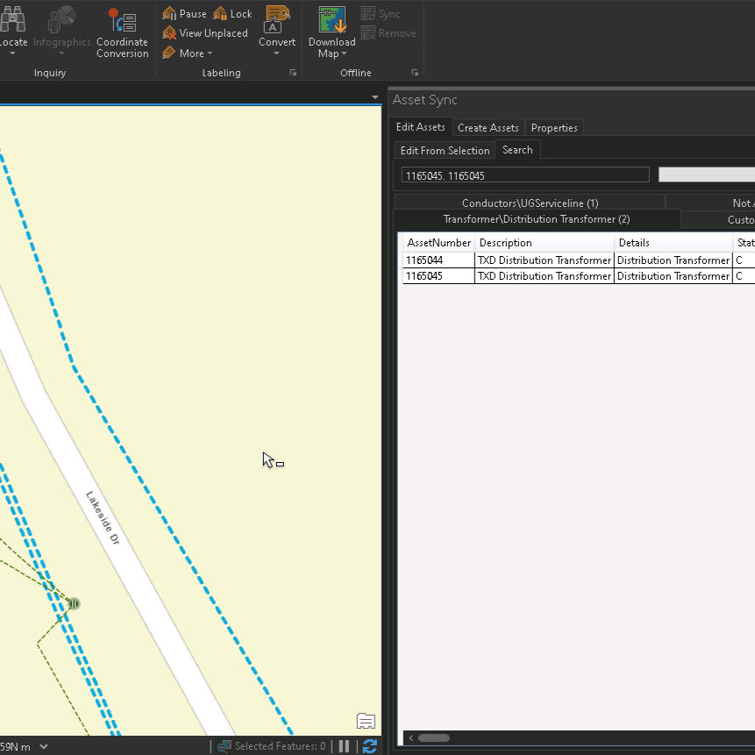755x755 pixels.
Task: Click the Download Map icon
Action: [331, 20]
